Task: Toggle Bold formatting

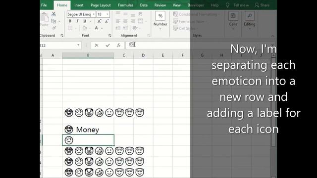Action: point(70,21)
